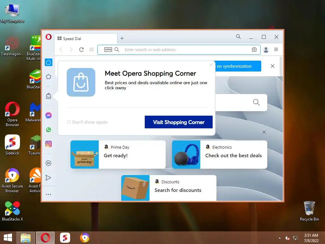Click the search tabs magnifier icon
The image size is (325, 244).
(238, 37)
